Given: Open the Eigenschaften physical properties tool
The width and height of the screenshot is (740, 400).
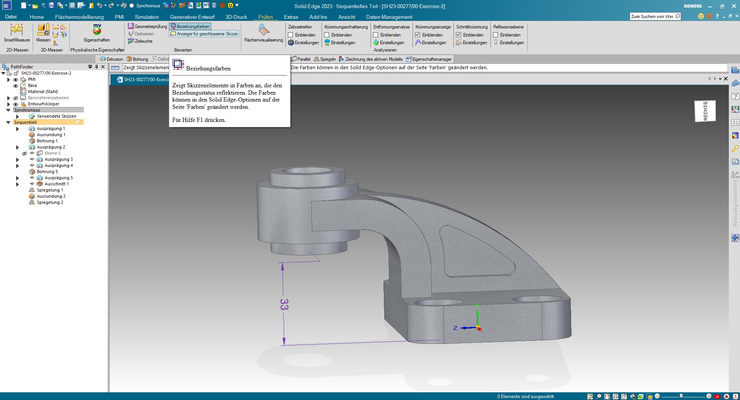Looking at the screenshot, I should 97,33.
